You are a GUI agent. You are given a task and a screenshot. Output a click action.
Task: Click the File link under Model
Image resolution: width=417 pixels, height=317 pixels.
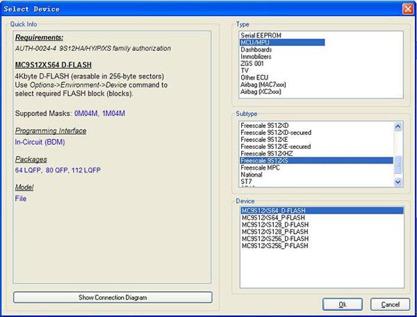(20, 198)
